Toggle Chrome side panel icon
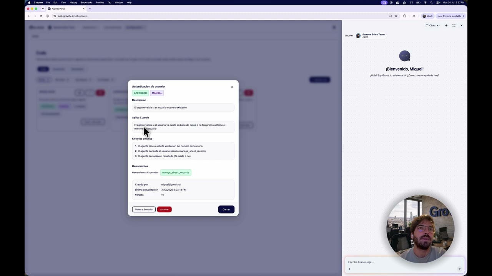The height and width of the screenshot is (276, 492). 47,16
